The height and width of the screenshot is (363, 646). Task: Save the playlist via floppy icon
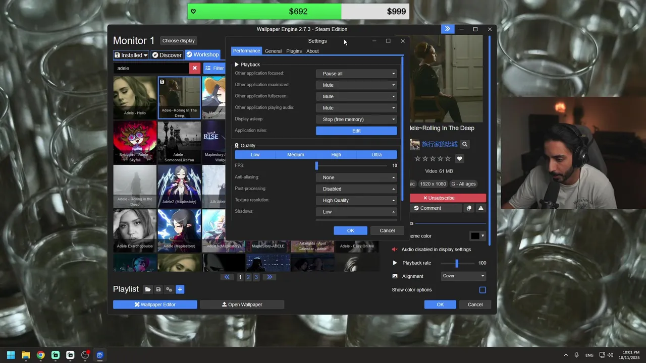pyautogui.click(x=158, y=289)
